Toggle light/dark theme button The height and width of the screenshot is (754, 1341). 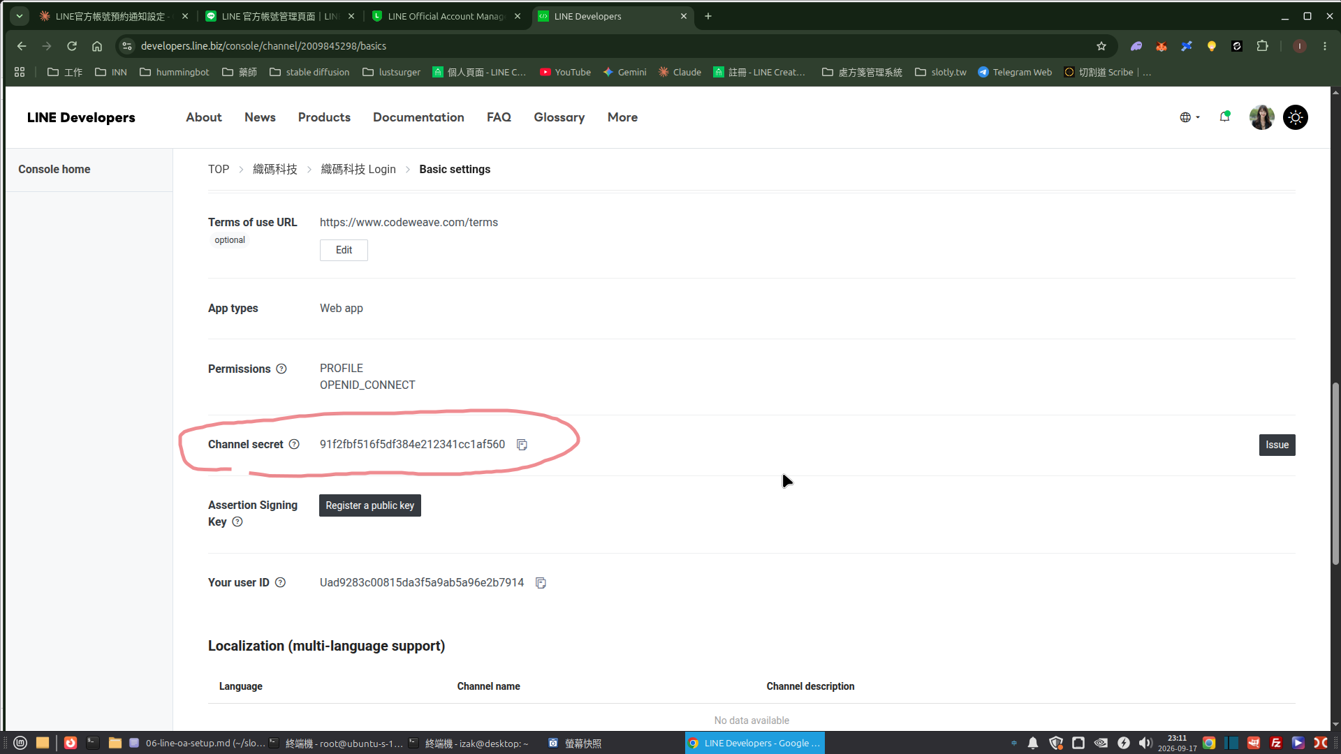pos(1296,117)
